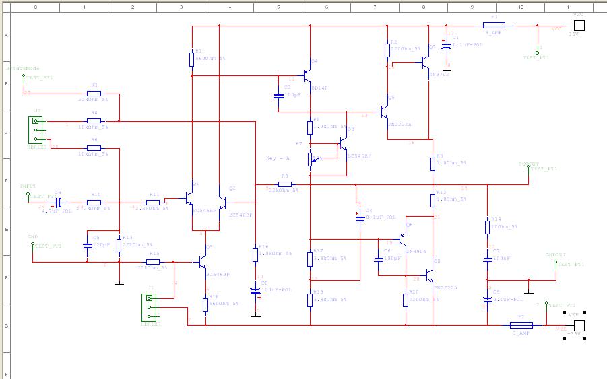
Task: Select resistor R4 10kOhm symbol
Action: (x=94, y=121)
